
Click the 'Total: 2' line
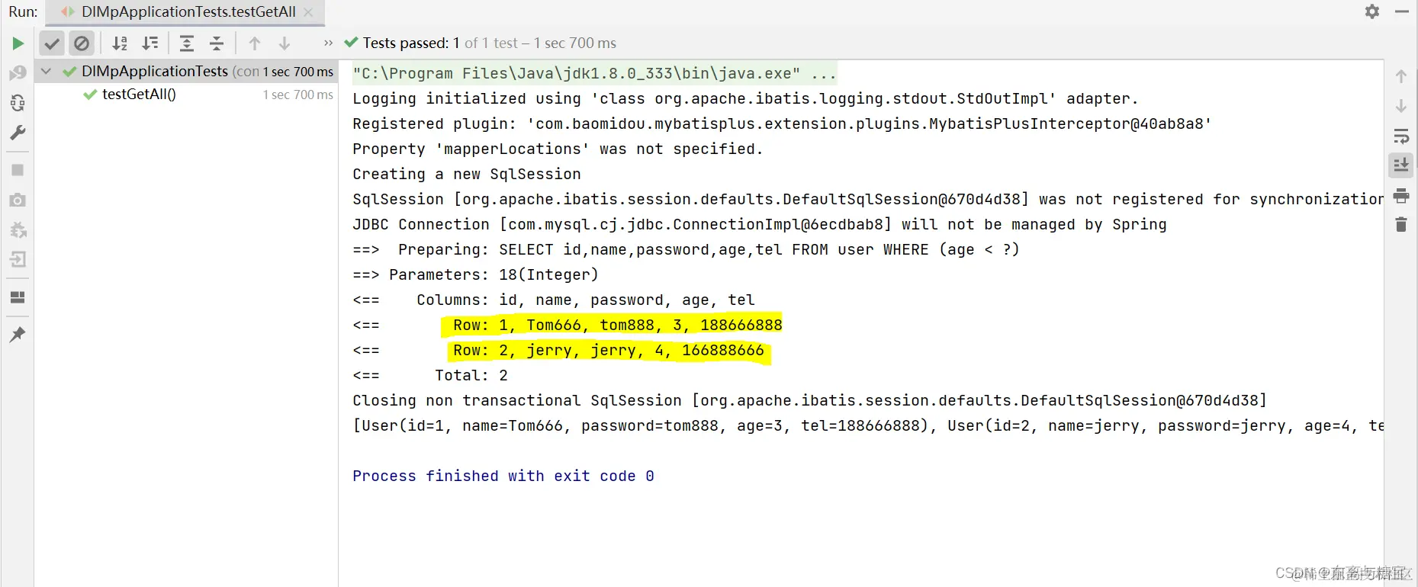[x=430, y=376]
